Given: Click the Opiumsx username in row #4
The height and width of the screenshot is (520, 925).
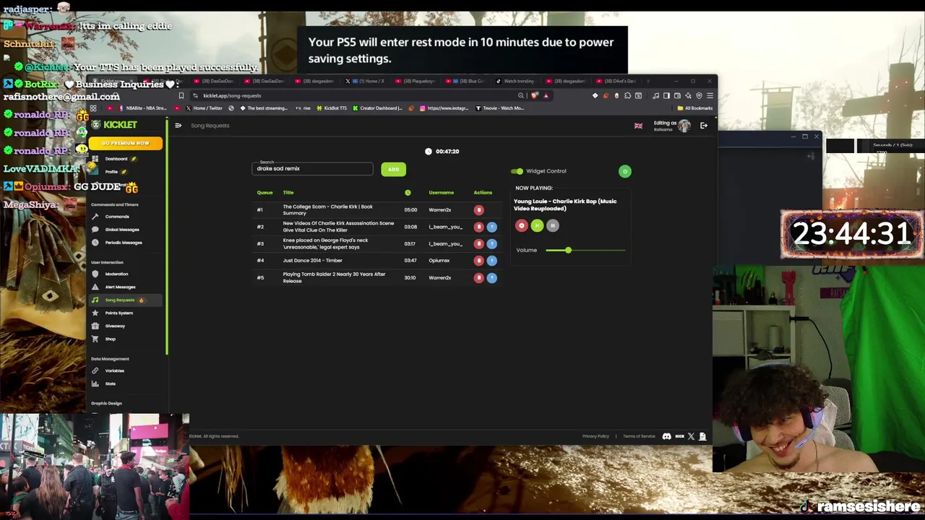Looking at the screenshot, I should pos(439,261).
